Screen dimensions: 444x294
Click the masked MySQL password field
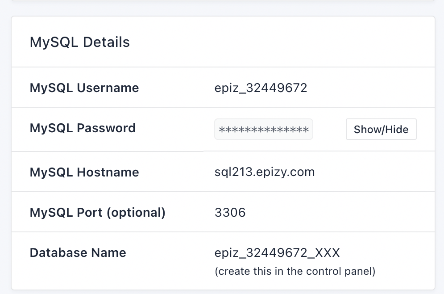coord(264,129)
